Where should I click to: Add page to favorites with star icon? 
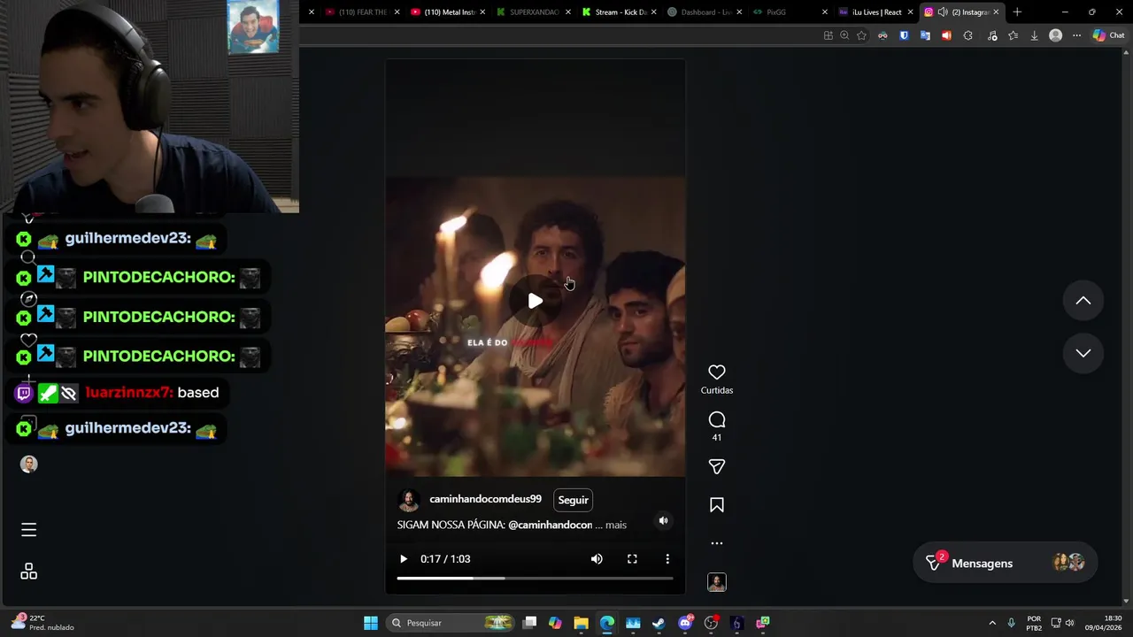pyautogui.click(x=861, y=35)
